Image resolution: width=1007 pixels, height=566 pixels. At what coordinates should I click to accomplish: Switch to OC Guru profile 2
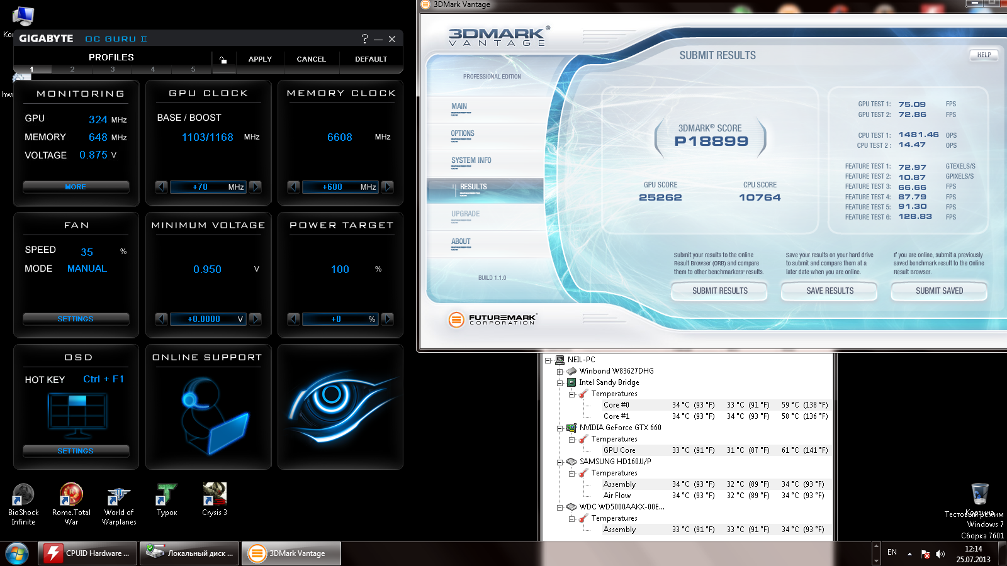pos(72,69)
